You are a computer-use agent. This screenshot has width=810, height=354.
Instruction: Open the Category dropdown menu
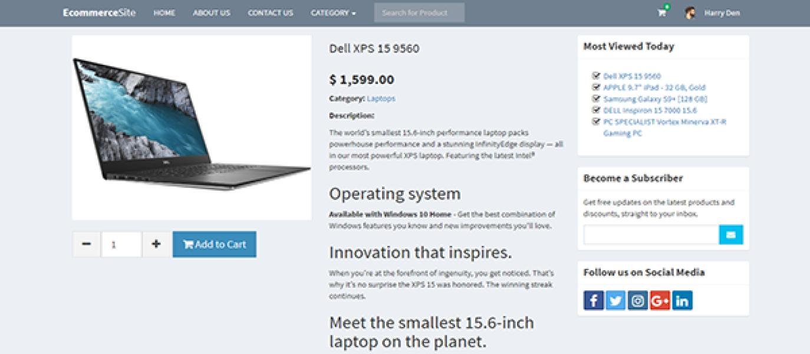point(334,12)
